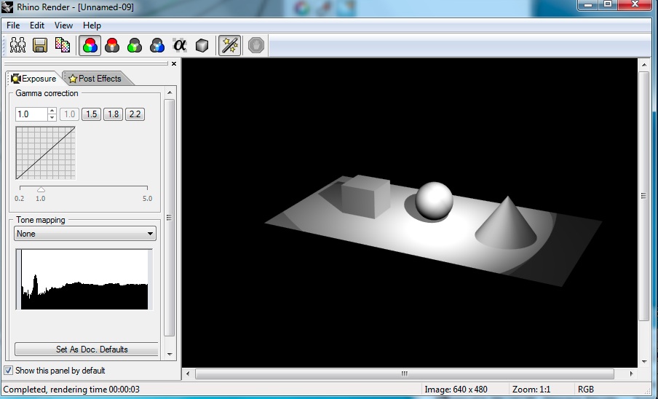Click the Rhino Render title bar icon
Screen dimensions: 658x399
point(7,7)
